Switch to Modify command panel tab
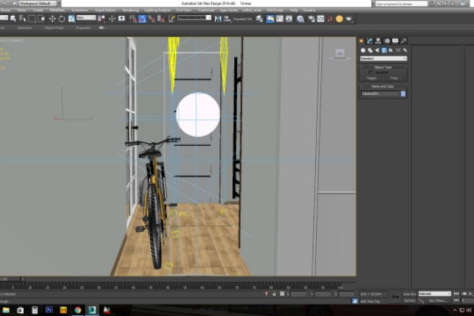Screen dimensions: 474x316 coord(370,41)
